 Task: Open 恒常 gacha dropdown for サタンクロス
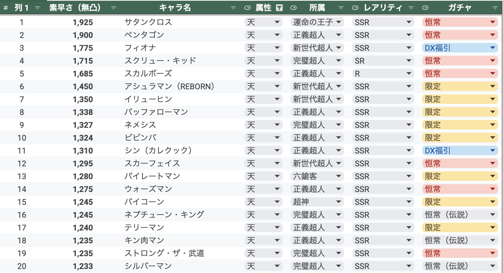click(x=460, y=22)
